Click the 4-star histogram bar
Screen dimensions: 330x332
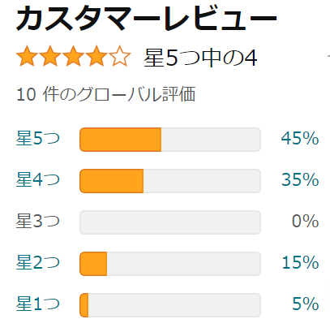(x=170, y=181)
